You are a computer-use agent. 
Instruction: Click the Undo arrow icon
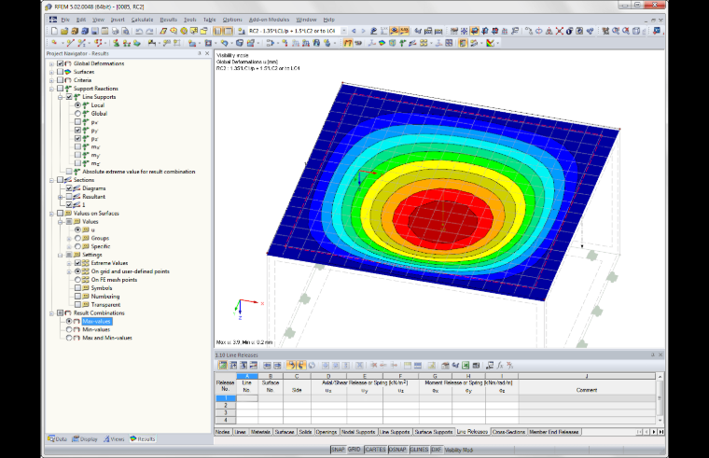(x=139, y=31)
